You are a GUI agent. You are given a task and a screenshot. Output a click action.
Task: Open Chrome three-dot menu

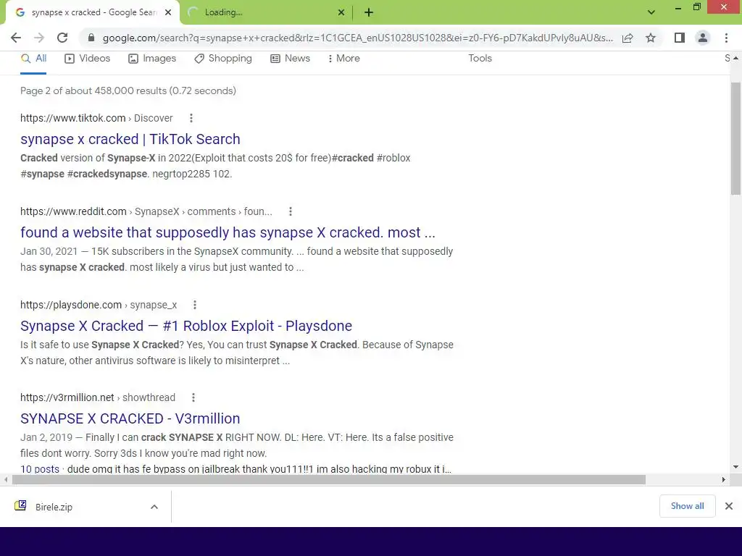click(x=726, y=38)
